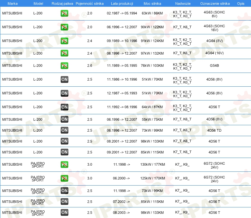Screen dimensions: 251x218
Task: Select the Lata produkcji column header
Action: (x=122, y=3)
